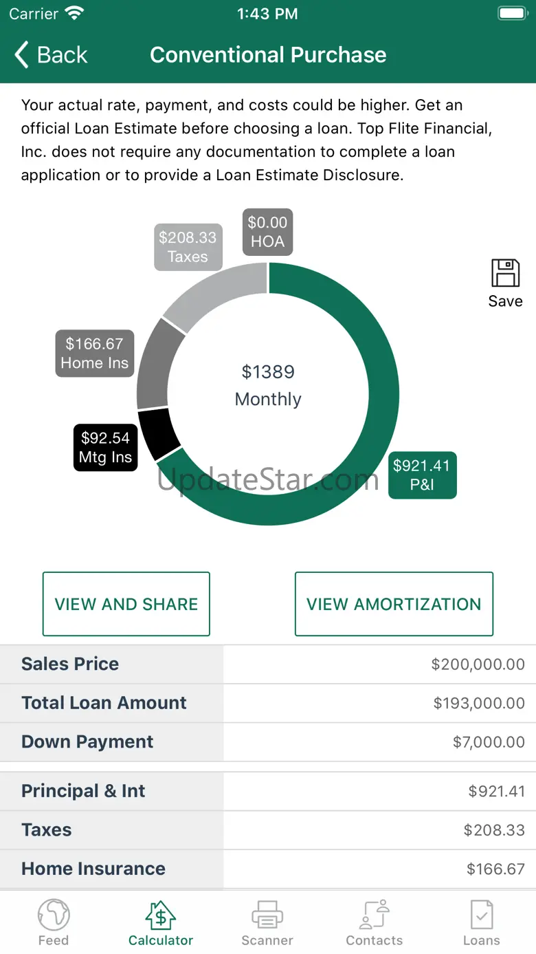Tap the $166.67 Home Ins label
536x954 pixels.
point(95,354)
